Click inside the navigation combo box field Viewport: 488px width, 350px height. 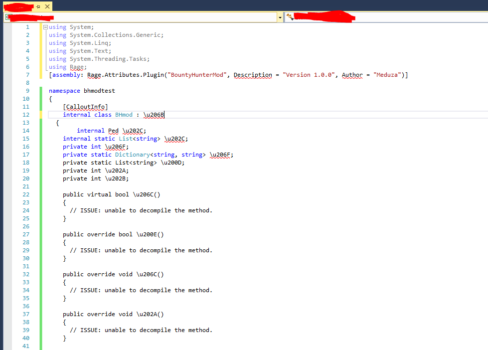140,16
